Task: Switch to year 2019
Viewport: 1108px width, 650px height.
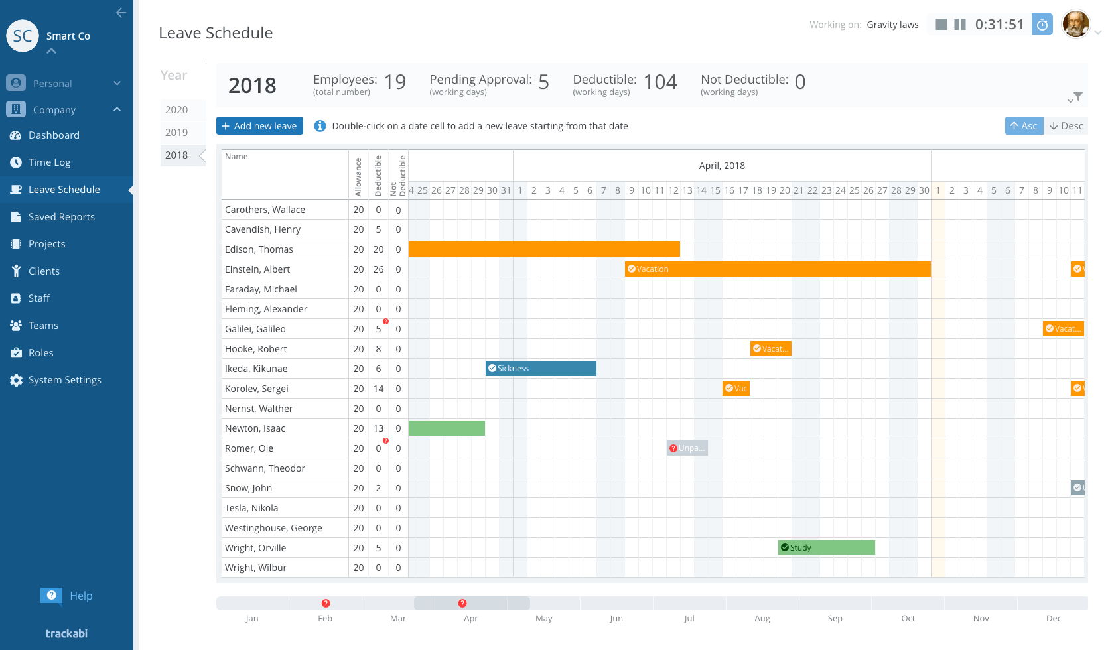Action: coord(176,132)
